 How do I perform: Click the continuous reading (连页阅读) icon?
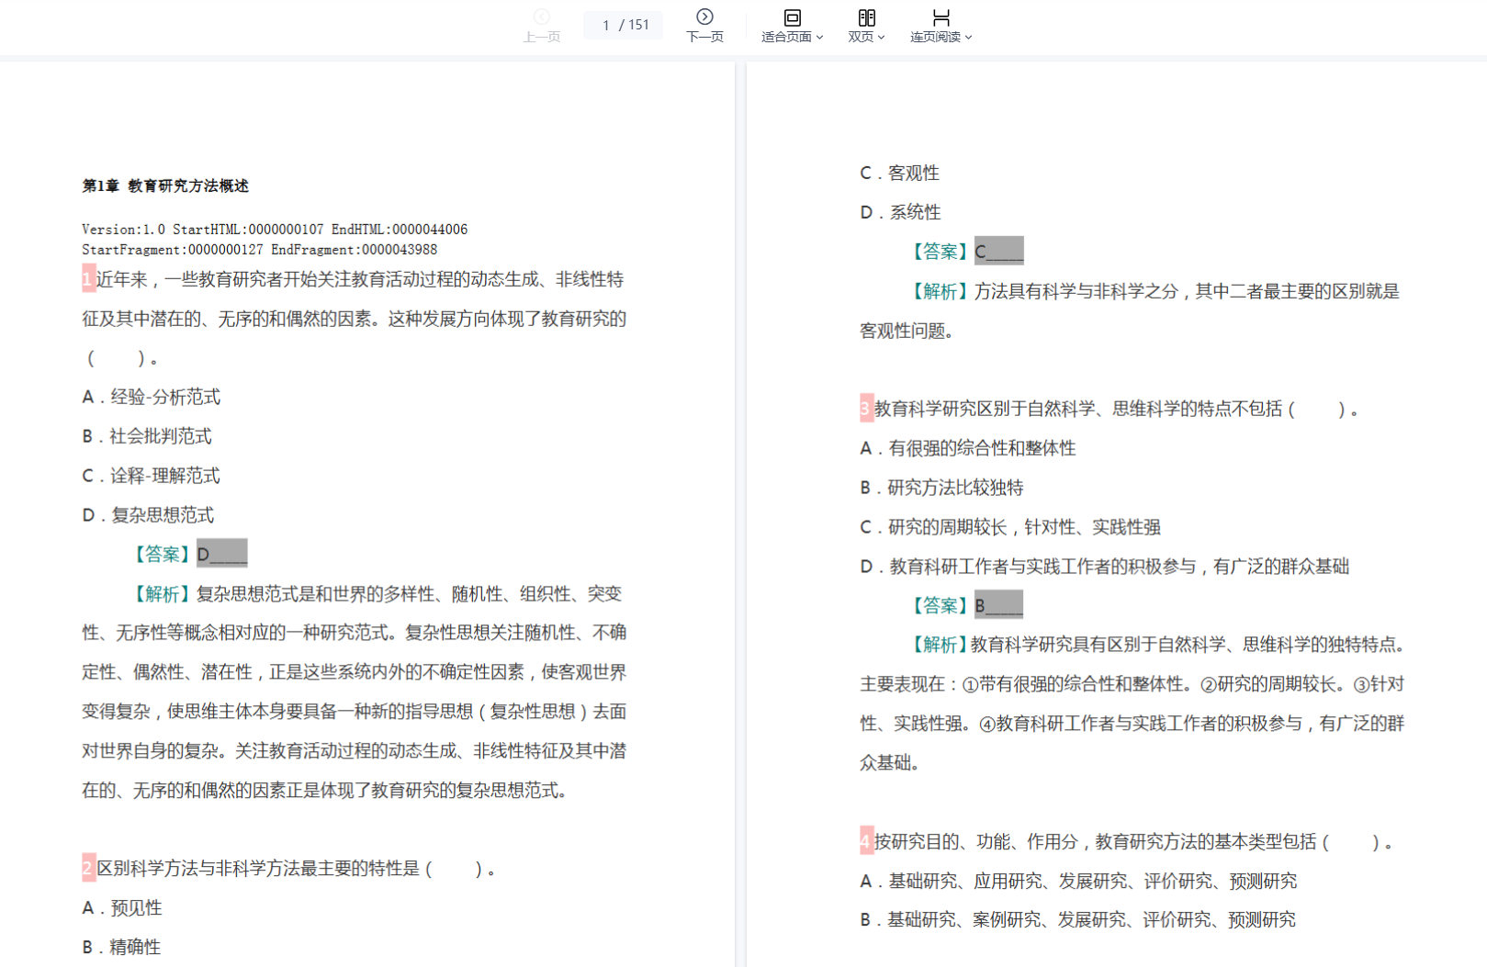pos(941,17)
